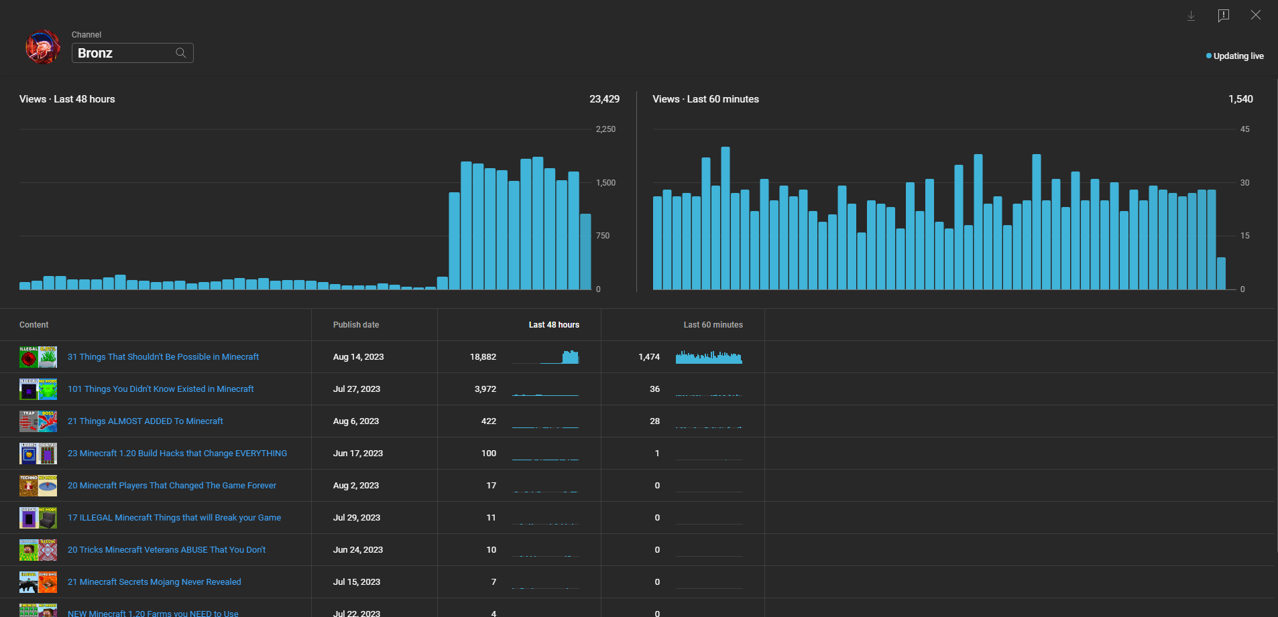
Task: Open '101 Things You Didn't Know Existed' video
Action: [161, 389]
